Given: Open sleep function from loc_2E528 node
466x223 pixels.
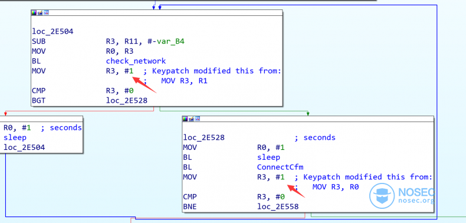Looking at the screenshot, I should (268, 157).
